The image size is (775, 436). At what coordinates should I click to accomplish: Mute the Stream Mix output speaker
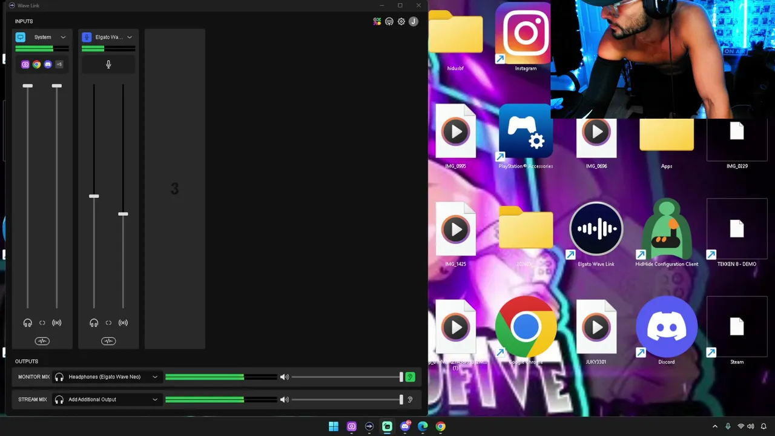(285, 400)
